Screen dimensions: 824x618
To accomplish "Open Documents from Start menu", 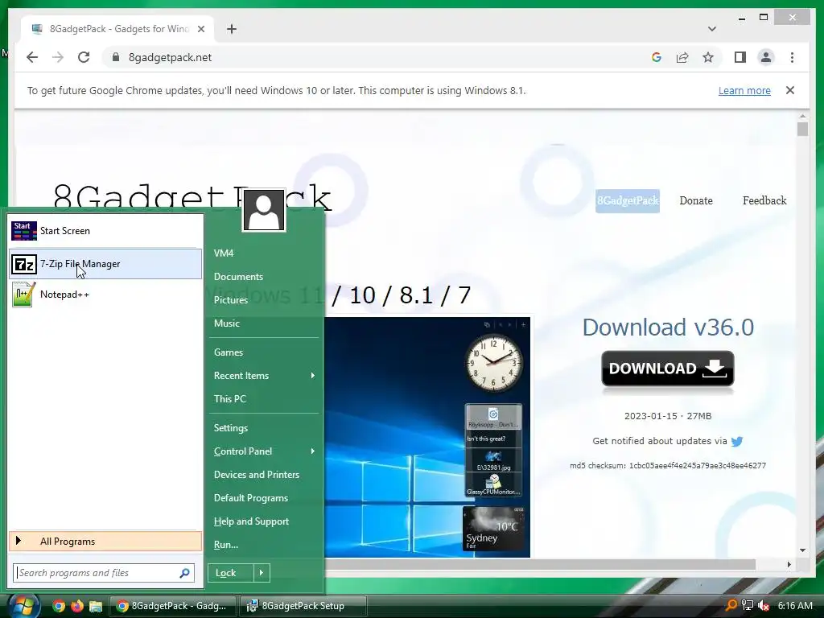I will click(238, 277).
